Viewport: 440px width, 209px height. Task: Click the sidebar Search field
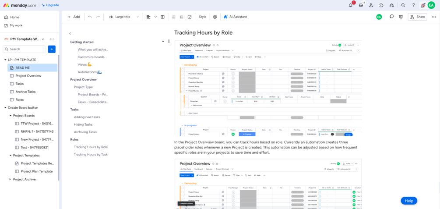[x=24, y=49]
